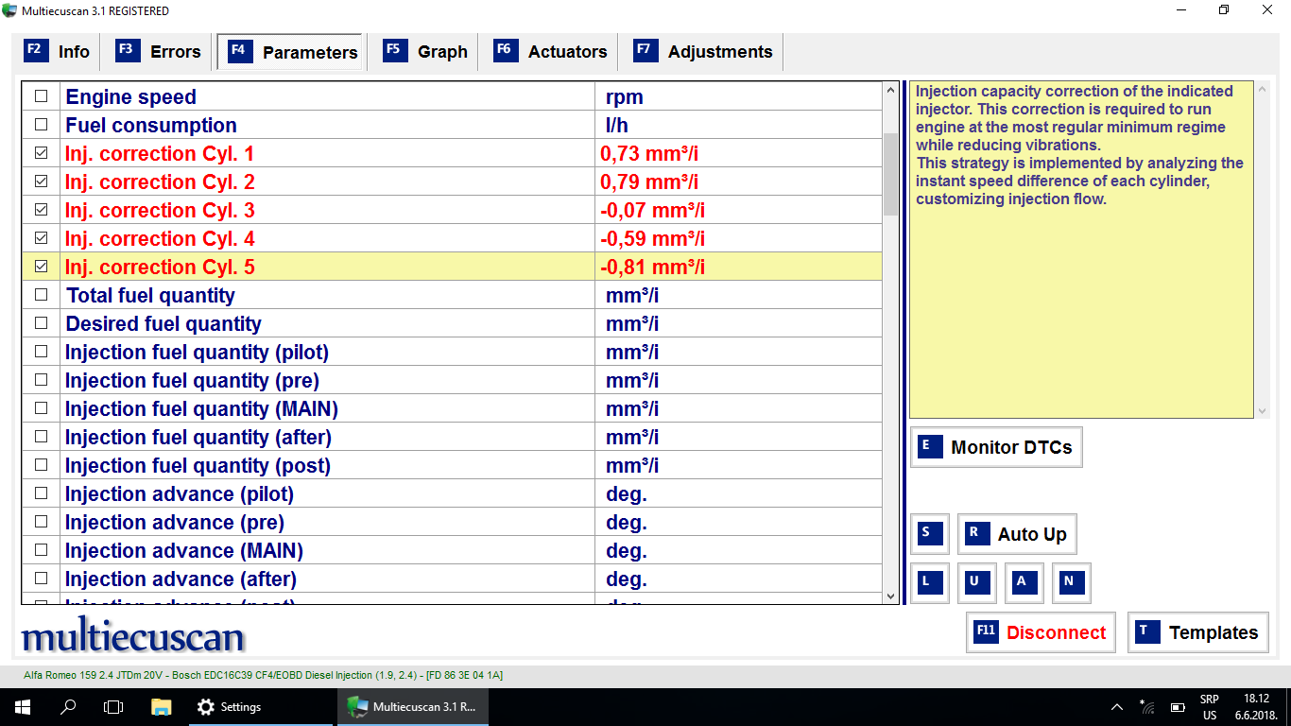The width and height of the screenshot is (1291, 726).
Task: Open taskbar search
Action: (68, 706)
